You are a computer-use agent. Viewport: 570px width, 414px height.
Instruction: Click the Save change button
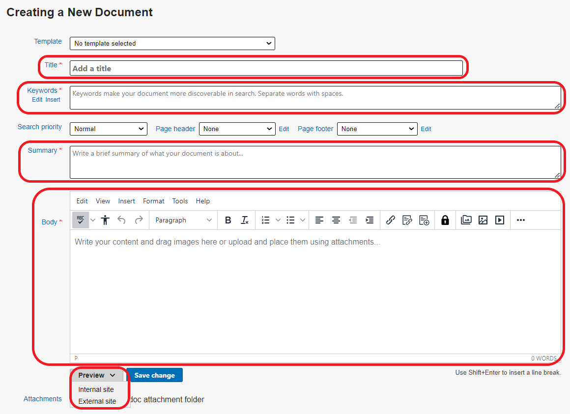[x=154, y=375]
